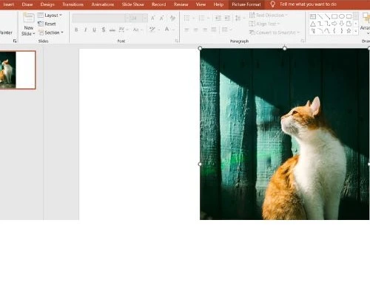Click Clear All Formatting icon
The width and height of the screenshot is (370, 282).
pyautogui.click(x=172, y=18)
